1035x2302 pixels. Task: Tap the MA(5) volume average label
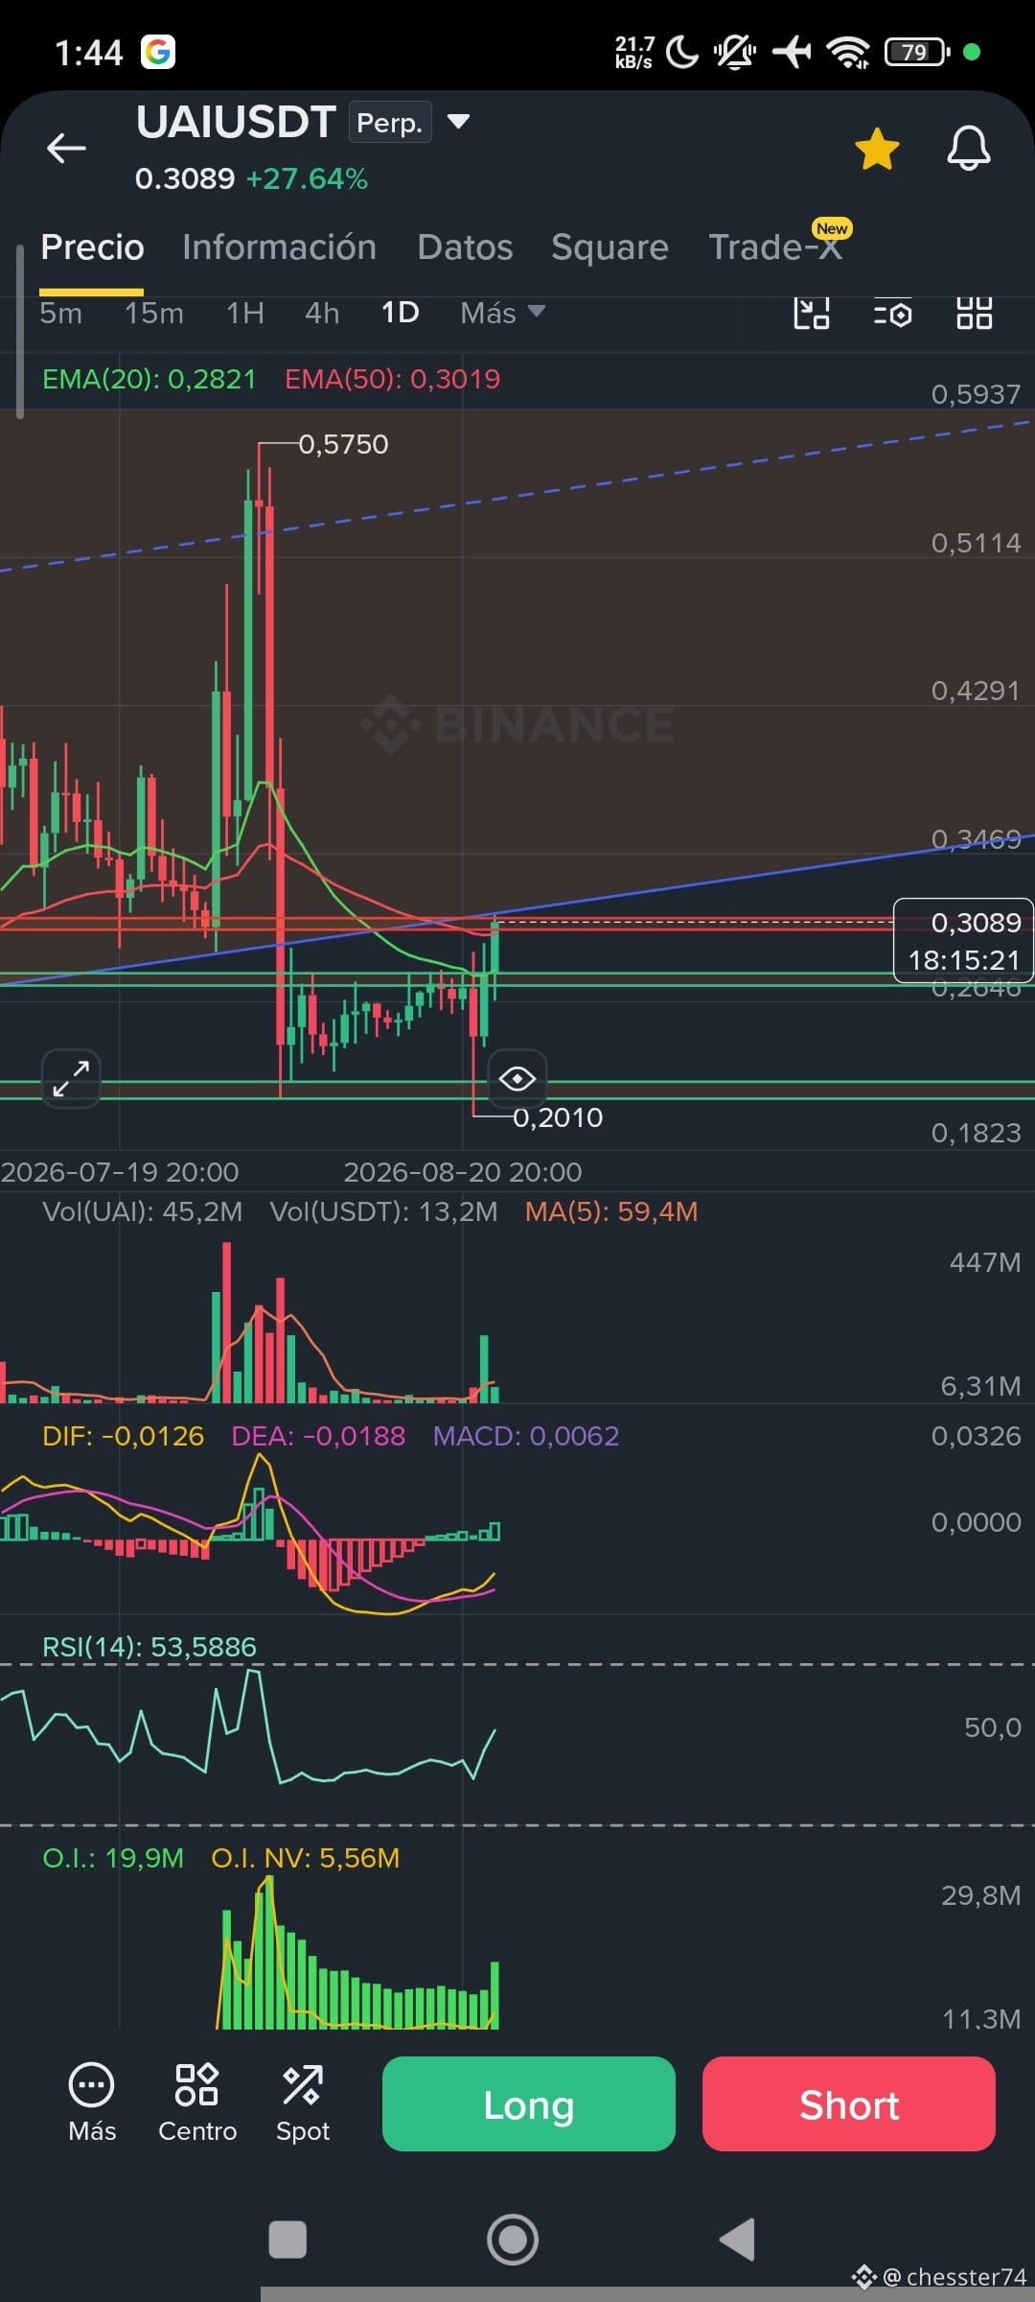click(x=611, y=1211)
